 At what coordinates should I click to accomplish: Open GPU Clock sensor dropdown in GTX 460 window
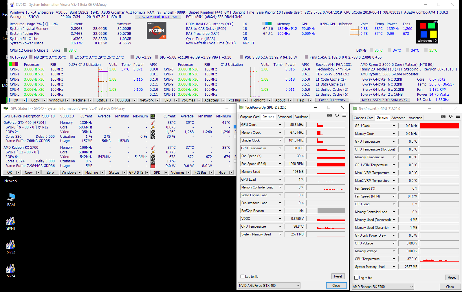(x=280, y=125)
